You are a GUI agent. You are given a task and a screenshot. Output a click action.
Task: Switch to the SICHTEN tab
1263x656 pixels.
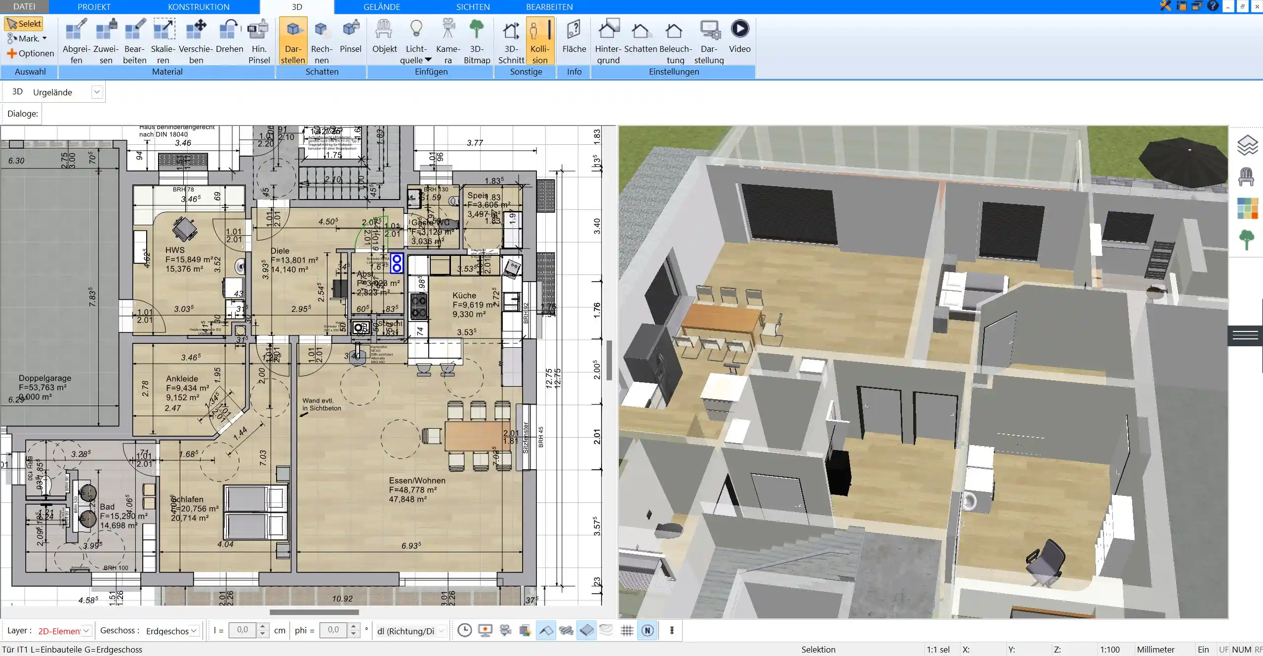point(473,7)
